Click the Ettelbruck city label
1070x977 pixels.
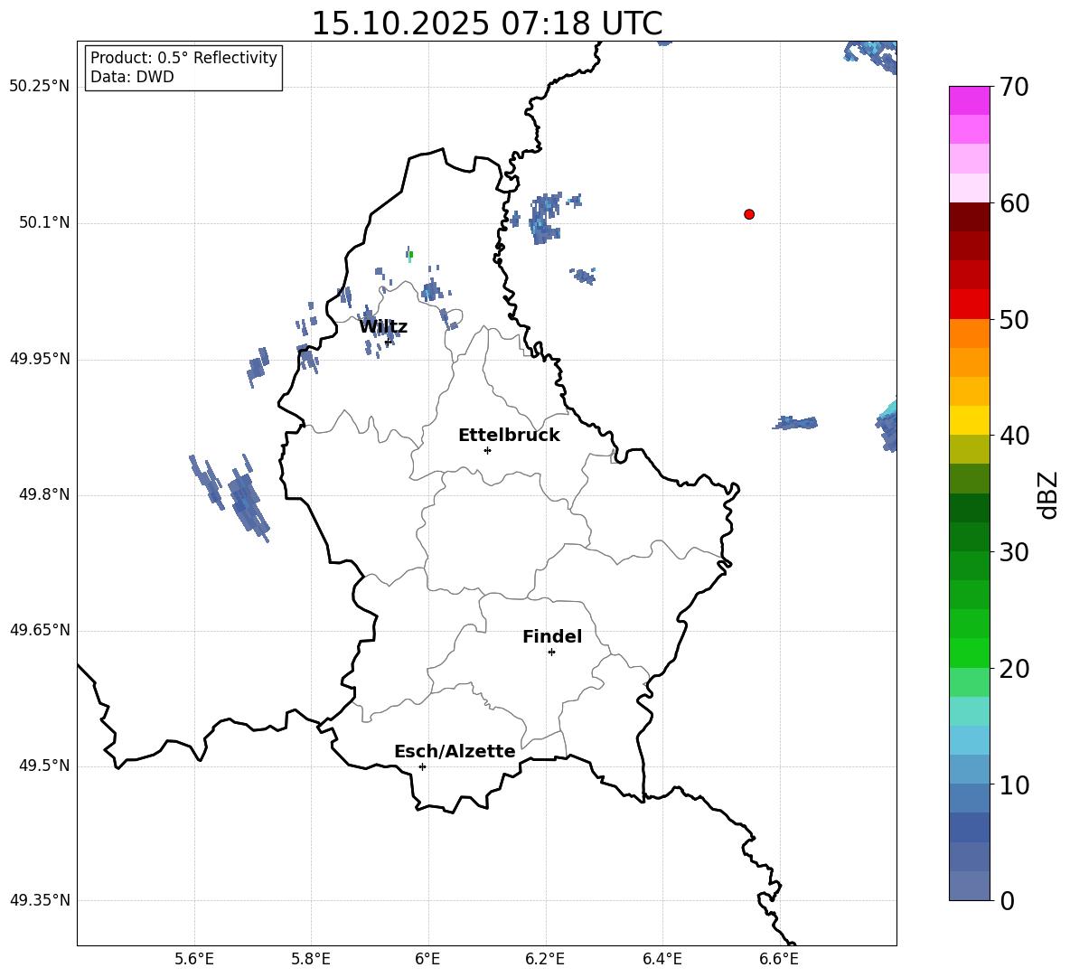(509, 436)
